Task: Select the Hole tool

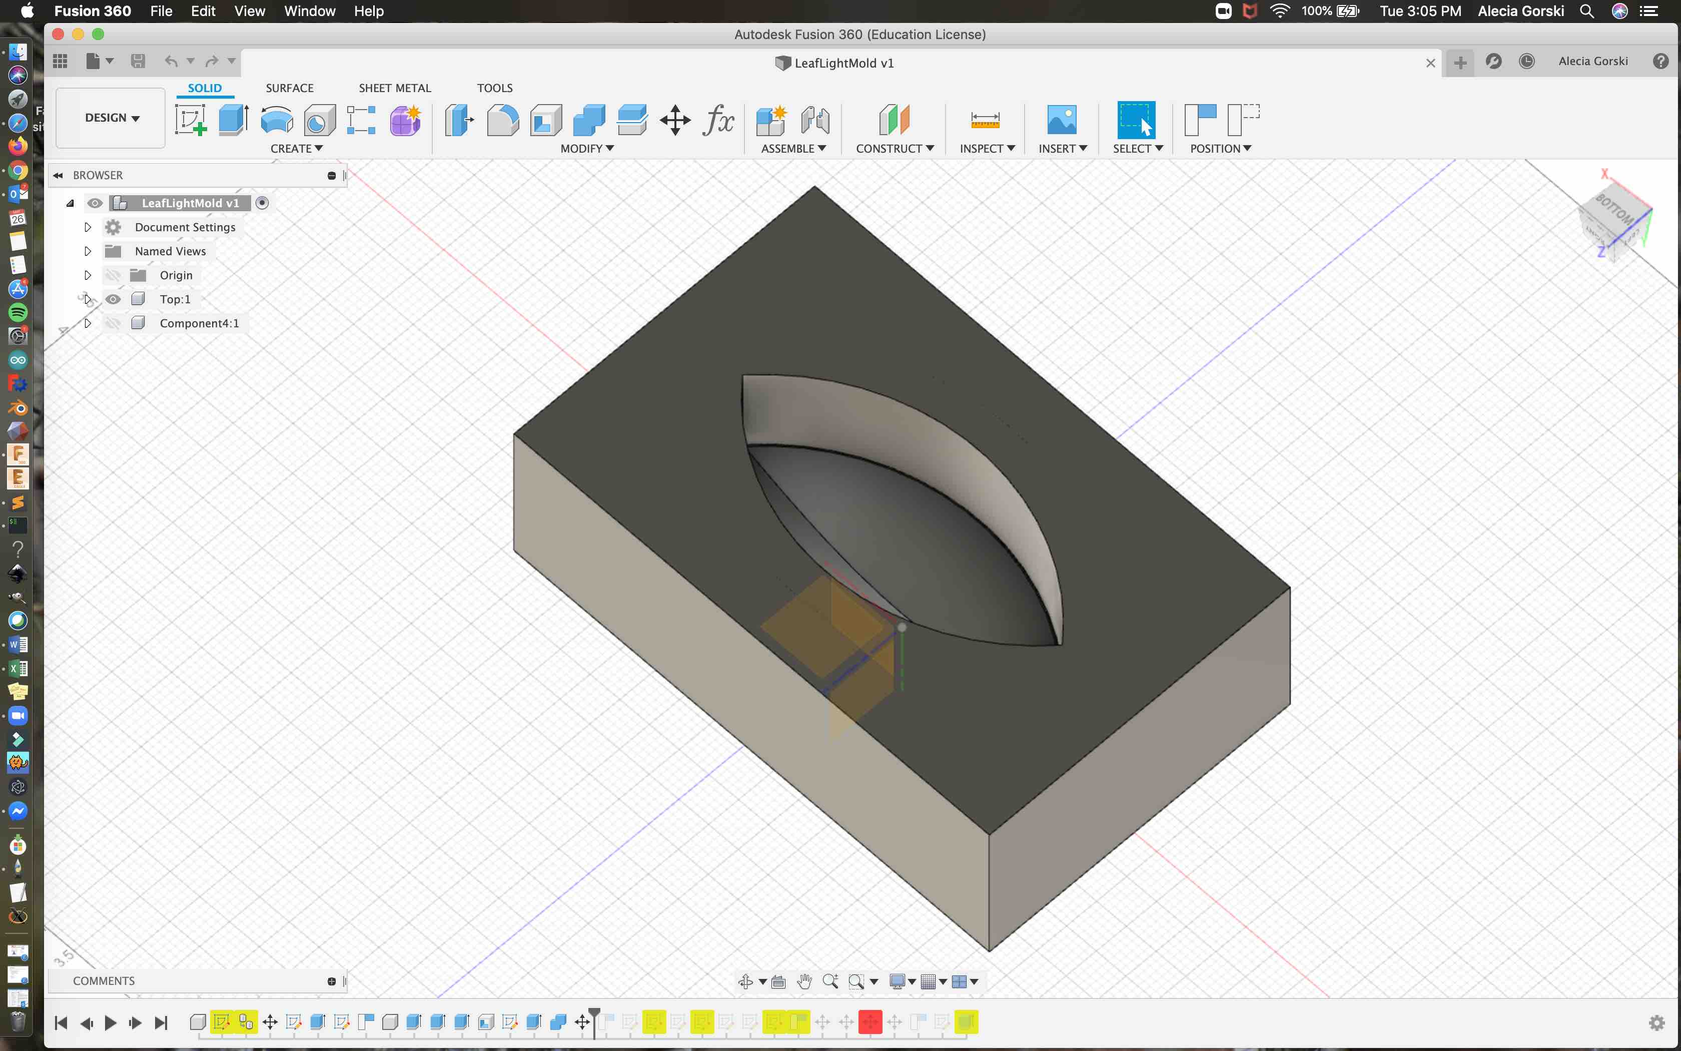Action: [x=320, y=120]
